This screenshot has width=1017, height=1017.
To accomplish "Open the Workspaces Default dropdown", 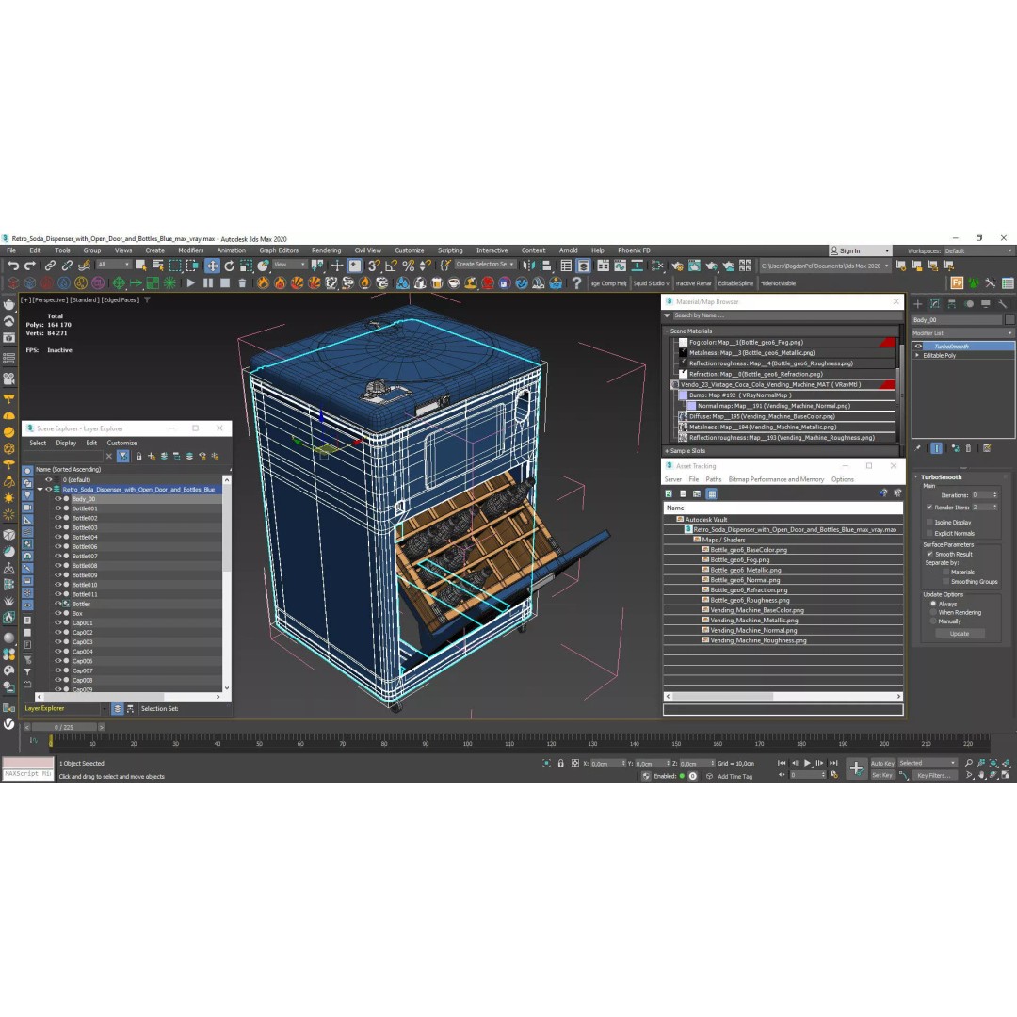I will point(978,251).
